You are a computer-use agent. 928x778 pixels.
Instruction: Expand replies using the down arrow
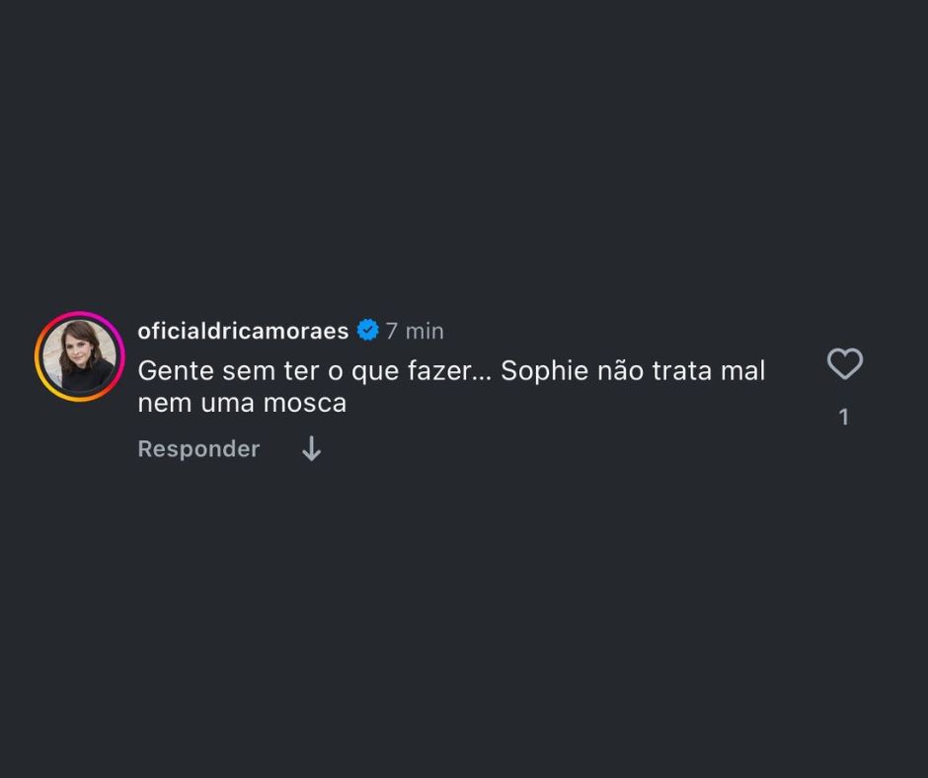coord(311,449)
